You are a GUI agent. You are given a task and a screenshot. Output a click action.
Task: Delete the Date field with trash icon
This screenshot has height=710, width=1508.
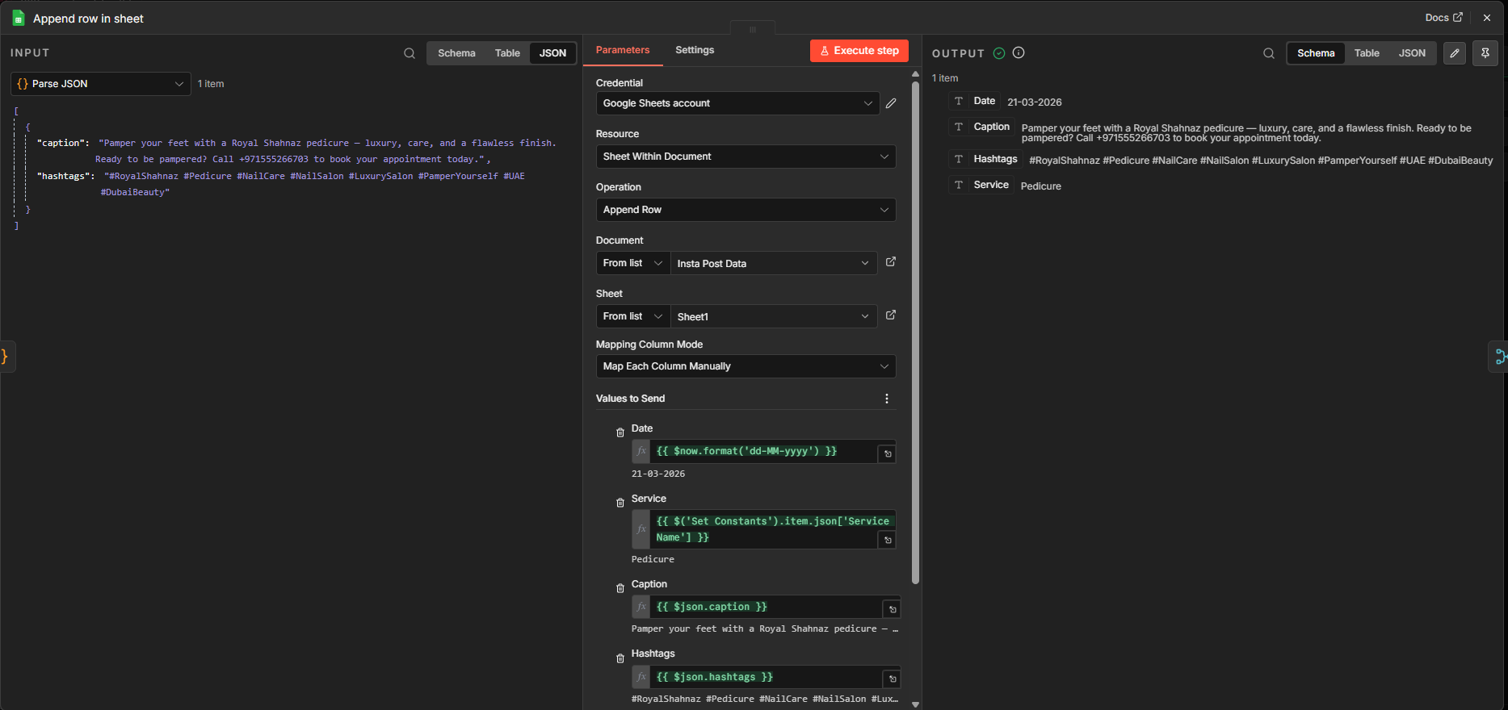pyautogui.click(x=620, y=432)
